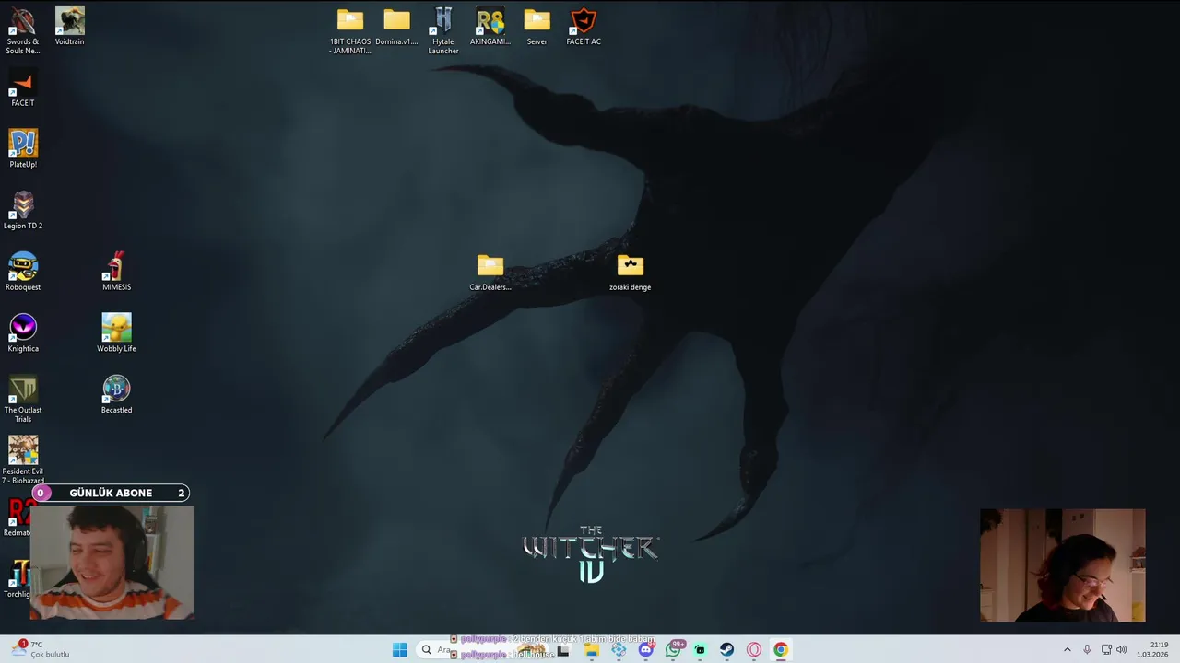This screenshot has width=1180, height=663.
Task: Click the Becastled game icon
Action: click(x=116, y=395)
